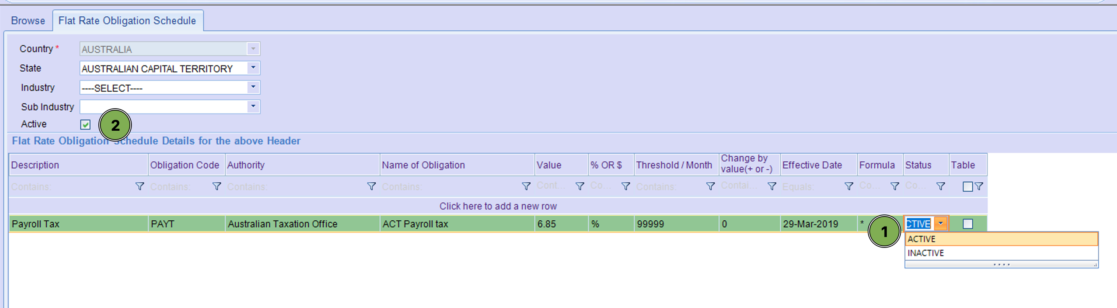Click the Effective Date filter icon

[849, 187]
